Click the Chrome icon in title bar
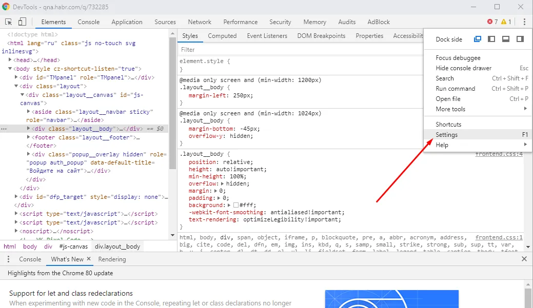533x308 pixels. [6, 7]
